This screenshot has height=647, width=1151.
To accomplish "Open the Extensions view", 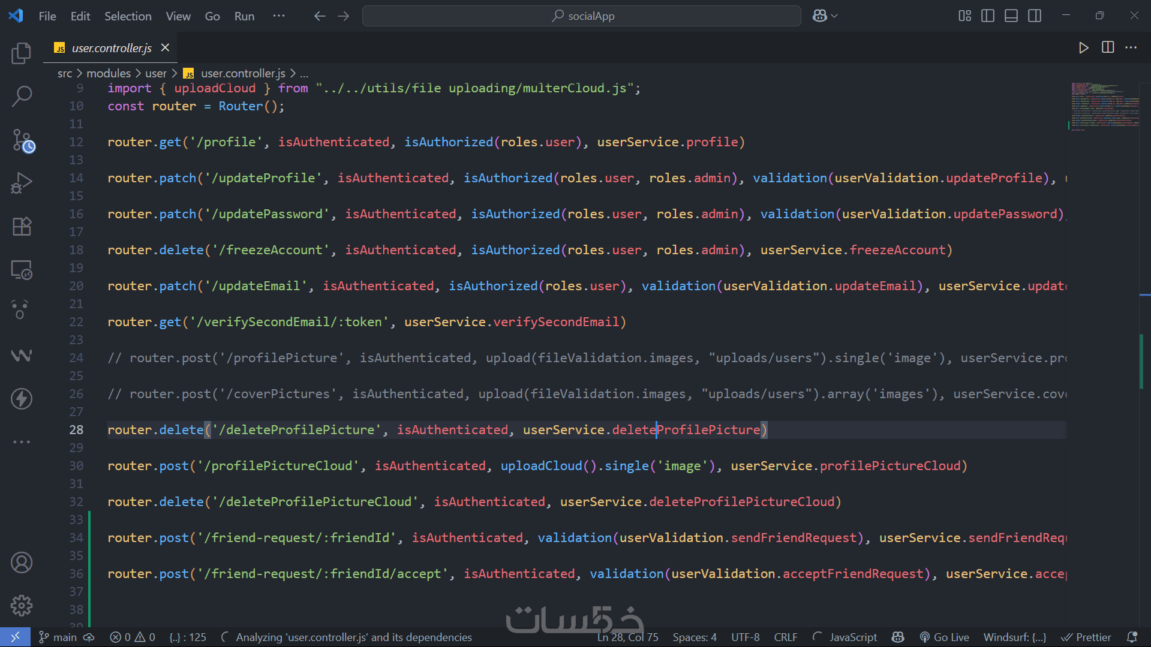I will click(22, 226).
